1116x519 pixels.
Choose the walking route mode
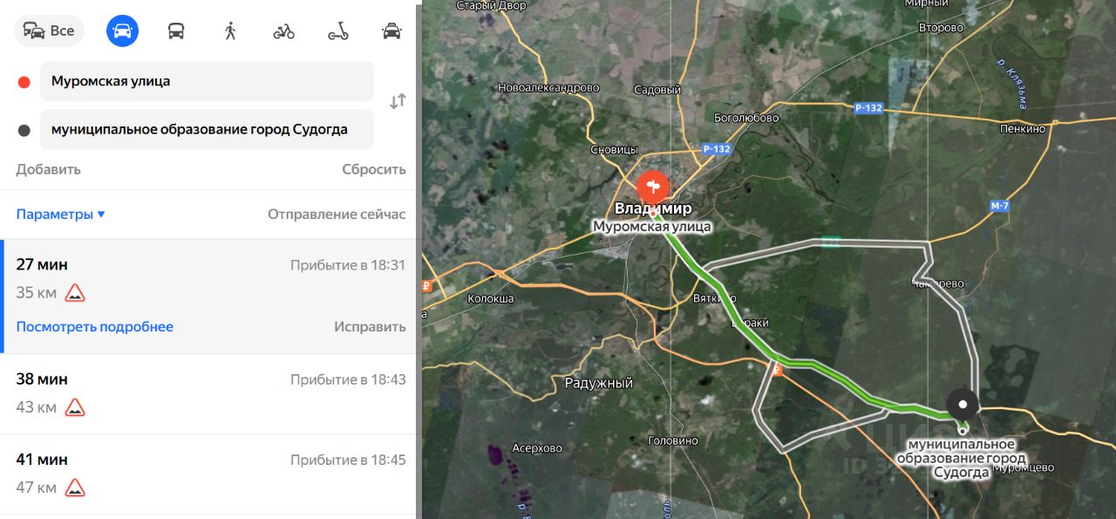(x=230, y=31)
